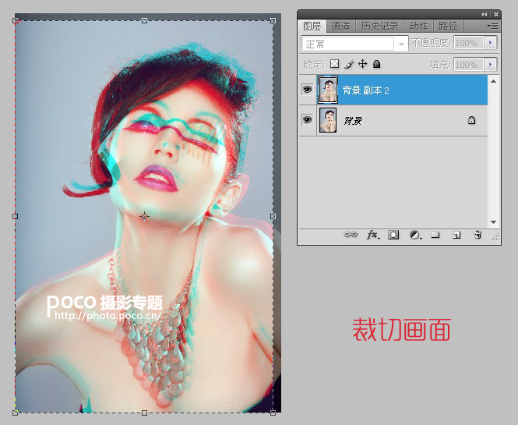Click the right-middle crop handle
The height and width of the screenshot is (425, 518).
[273, 216]
